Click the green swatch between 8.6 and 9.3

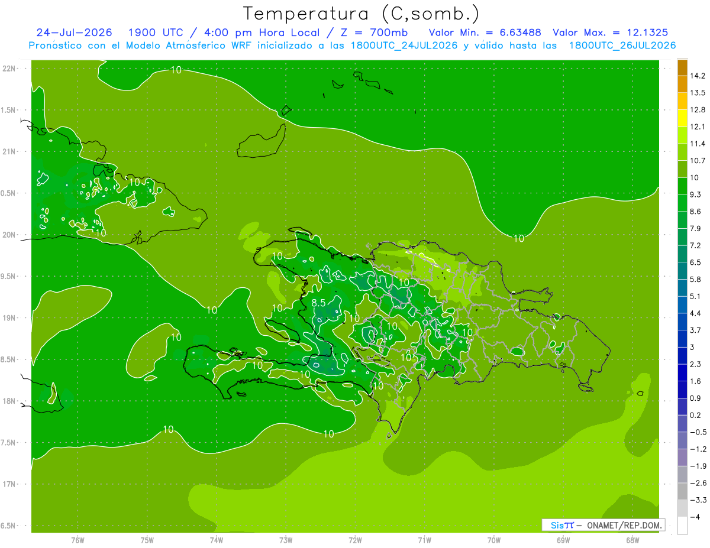pos(682,203)
